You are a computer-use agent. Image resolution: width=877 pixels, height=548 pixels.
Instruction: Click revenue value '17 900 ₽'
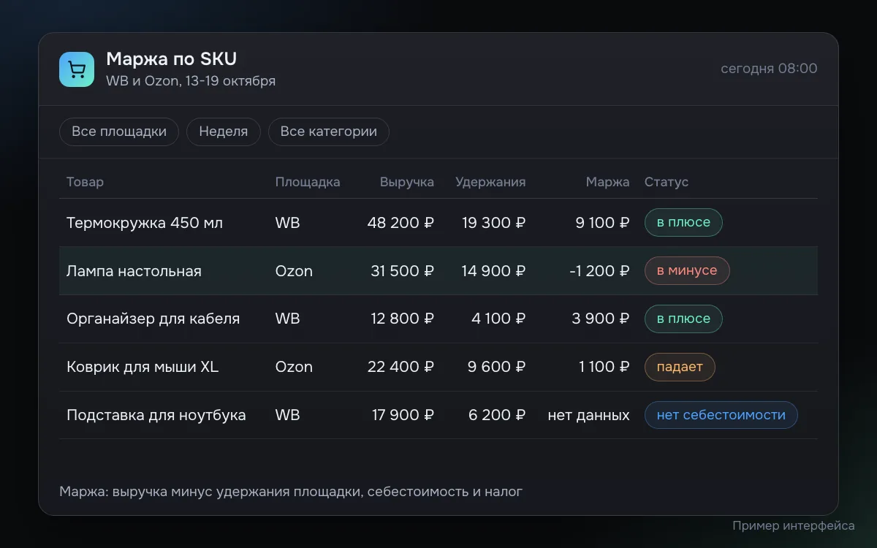click(x=403, y=415)
